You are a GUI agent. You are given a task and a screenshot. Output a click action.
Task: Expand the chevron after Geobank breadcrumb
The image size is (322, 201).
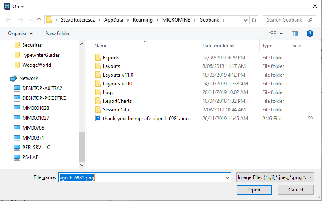coord(224,20)
